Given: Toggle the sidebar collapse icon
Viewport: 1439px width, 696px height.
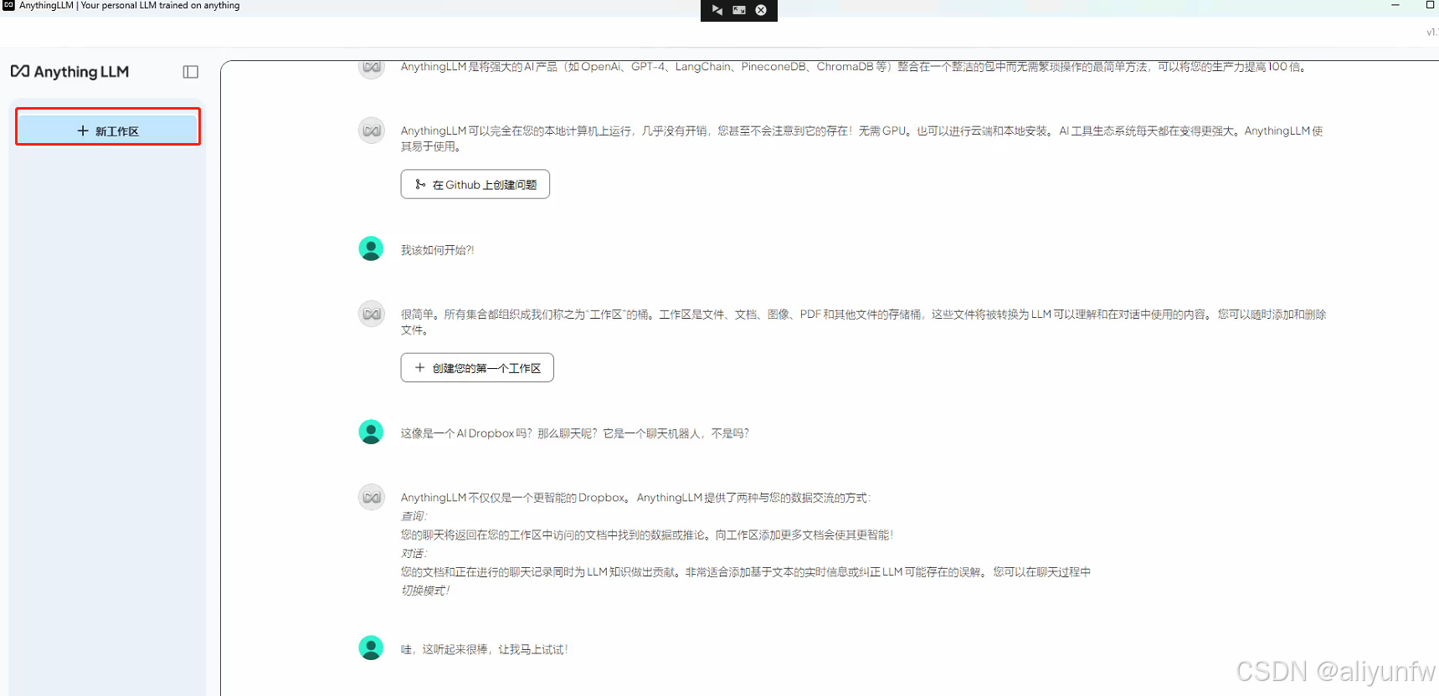Looking at the screenshot, I should [x=191, y=72].
